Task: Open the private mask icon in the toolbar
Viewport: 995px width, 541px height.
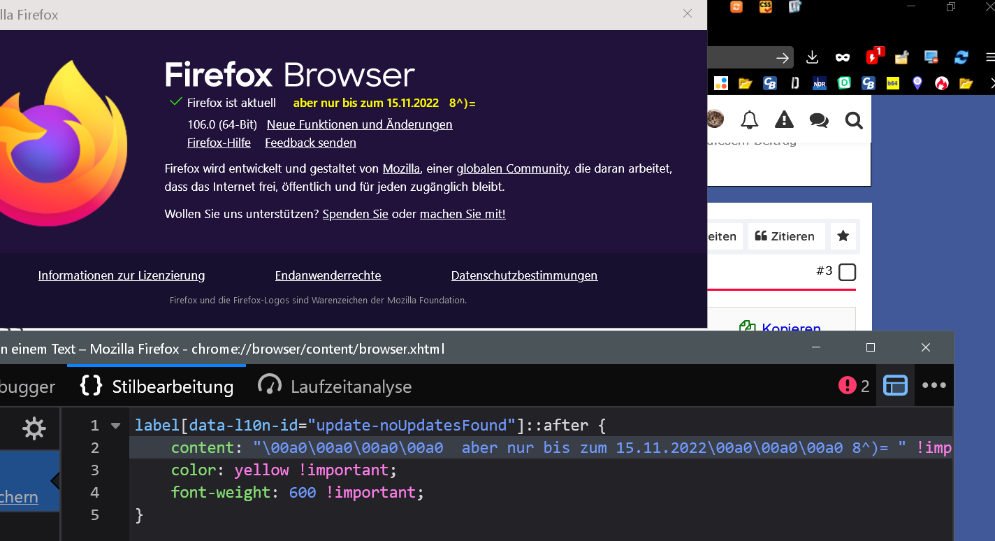Action: 843,57
